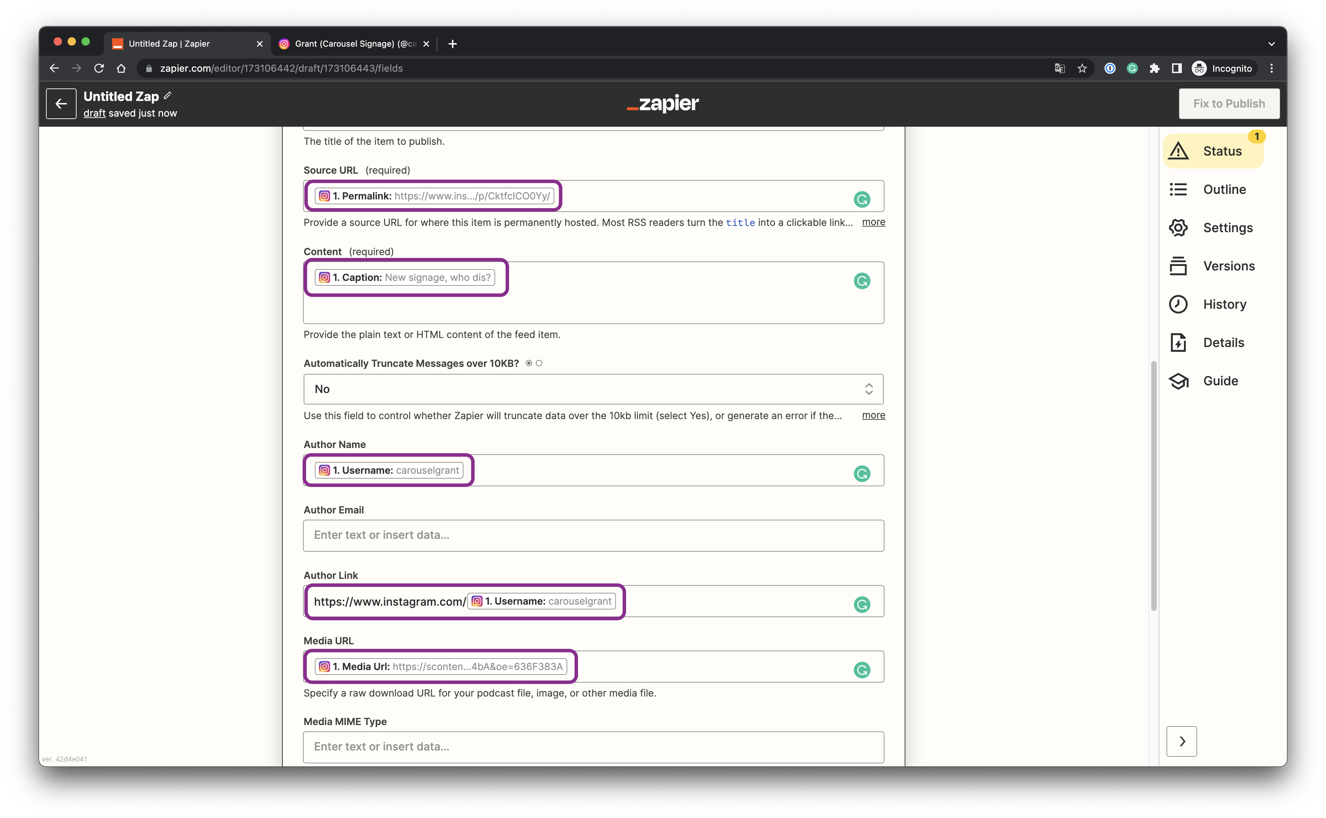
Task: Open the draft link under the zap title
Action: (x=94, y=113)
